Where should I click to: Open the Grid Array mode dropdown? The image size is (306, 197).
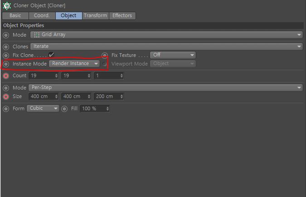point(166,35)
